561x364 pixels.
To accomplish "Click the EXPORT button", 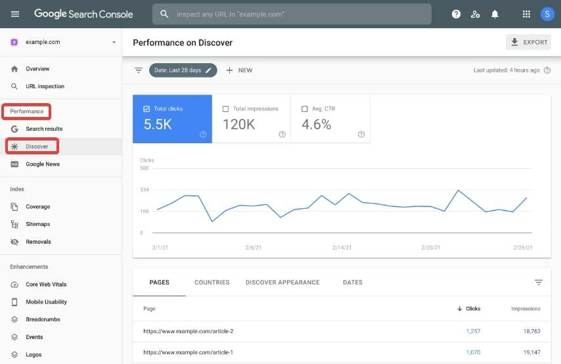I will click(x=528, y=42).
